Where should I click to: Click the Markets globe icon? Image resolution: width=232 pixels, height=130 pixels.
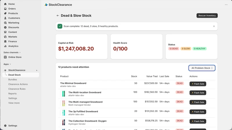click(x=5, y=37)
